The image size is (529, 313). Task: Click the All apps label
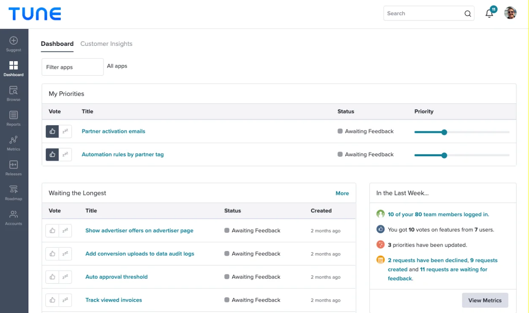click(117, 66)
